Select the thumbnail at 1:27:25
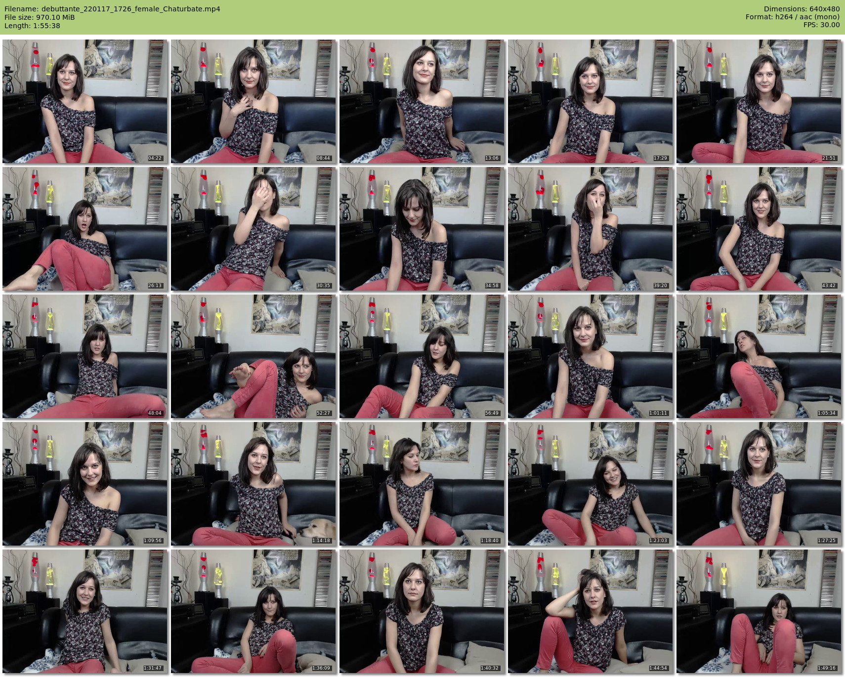The height and width of the screenshot is (677, 845). click(x=759, y=484)
